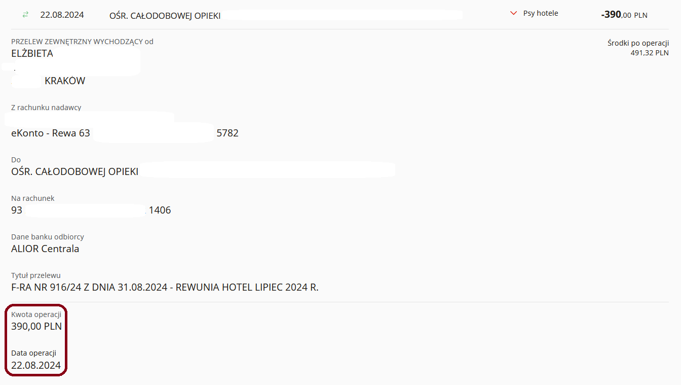Click Kwota operacji value 390,00 PLN

36,326
